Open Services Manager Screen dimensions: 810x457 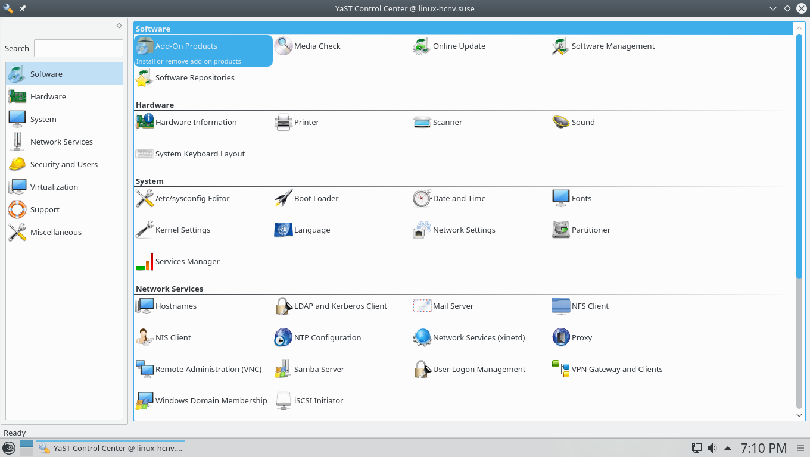178,262
